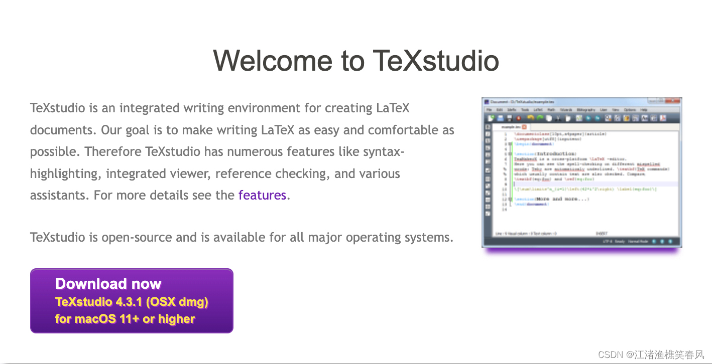Open the Options menu

[x=630, y=110]
